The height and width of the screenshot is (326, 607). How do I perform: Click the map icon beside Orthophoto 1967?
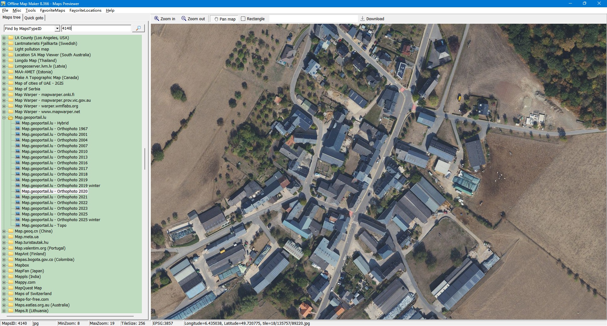coord(18,129)
